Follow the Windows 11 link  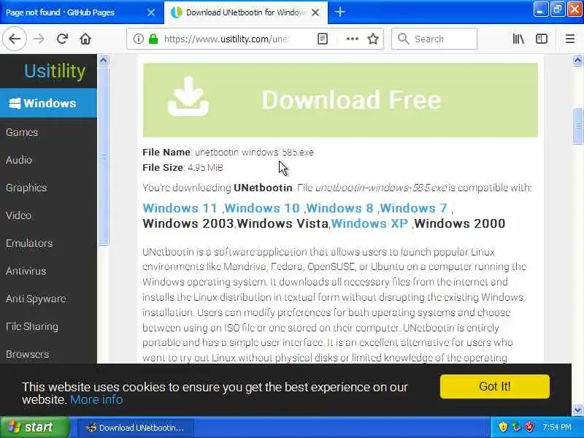180,208
